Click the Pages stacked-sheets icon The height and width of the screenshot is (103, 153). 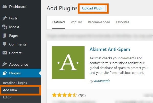5,36
